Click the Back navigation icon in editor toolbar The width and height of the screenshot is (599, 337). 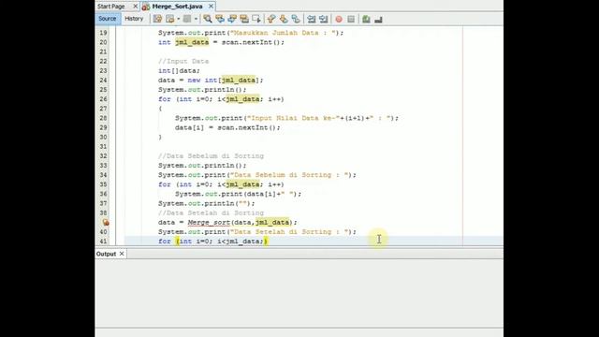click(x=170, y=19)
